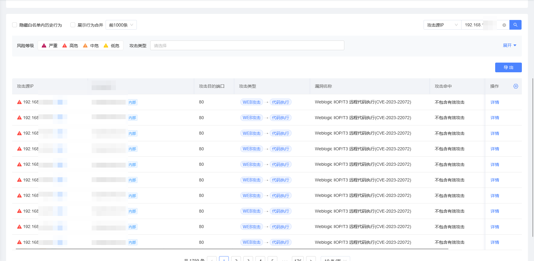Click WEB攻击 tag in the ninth row
The width and height of the screenshot is (534, 261).
coord(252,227)
